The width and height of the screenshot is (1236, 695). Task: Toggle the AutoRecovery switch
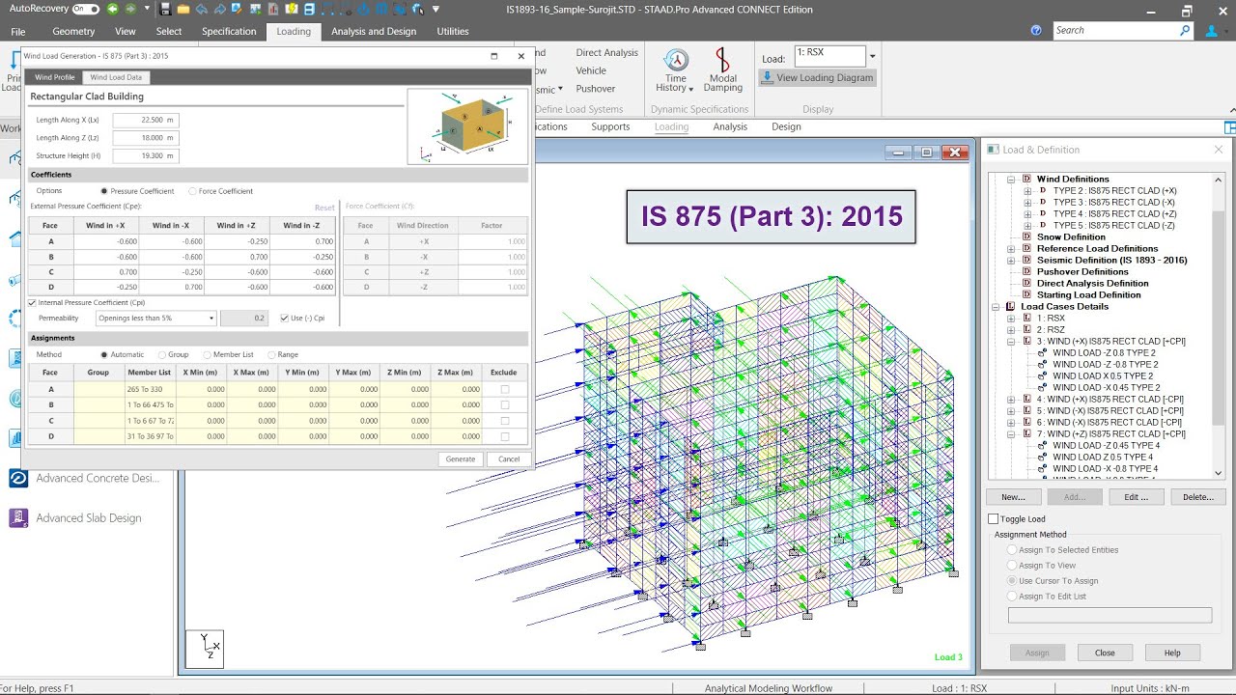coord(86,10)
